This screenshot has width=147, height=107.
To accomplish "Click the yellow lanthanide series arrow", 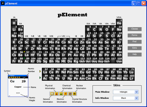I will (x=40, y=71).
